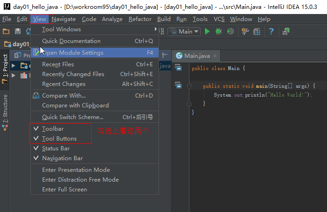Open the Refactor menu

pyautogui.click(x=140, y=19)
